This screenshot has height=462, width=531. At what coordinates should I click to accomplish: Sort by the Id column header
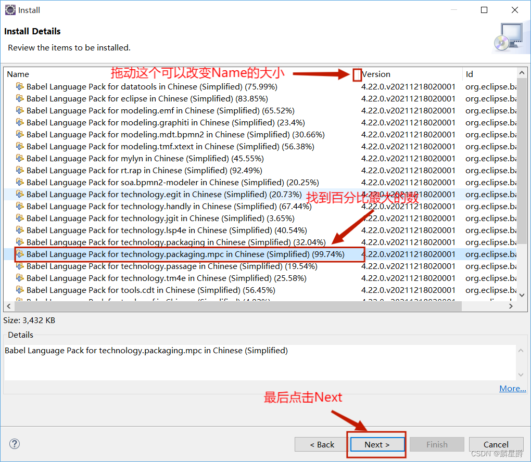(x=490, y=74)
